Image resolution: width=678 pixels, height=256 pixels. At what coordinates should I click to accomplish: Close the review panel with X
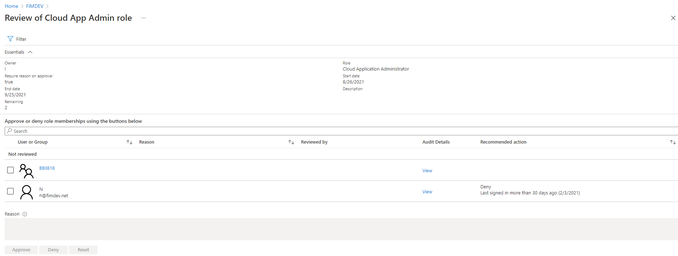(673, 18)
